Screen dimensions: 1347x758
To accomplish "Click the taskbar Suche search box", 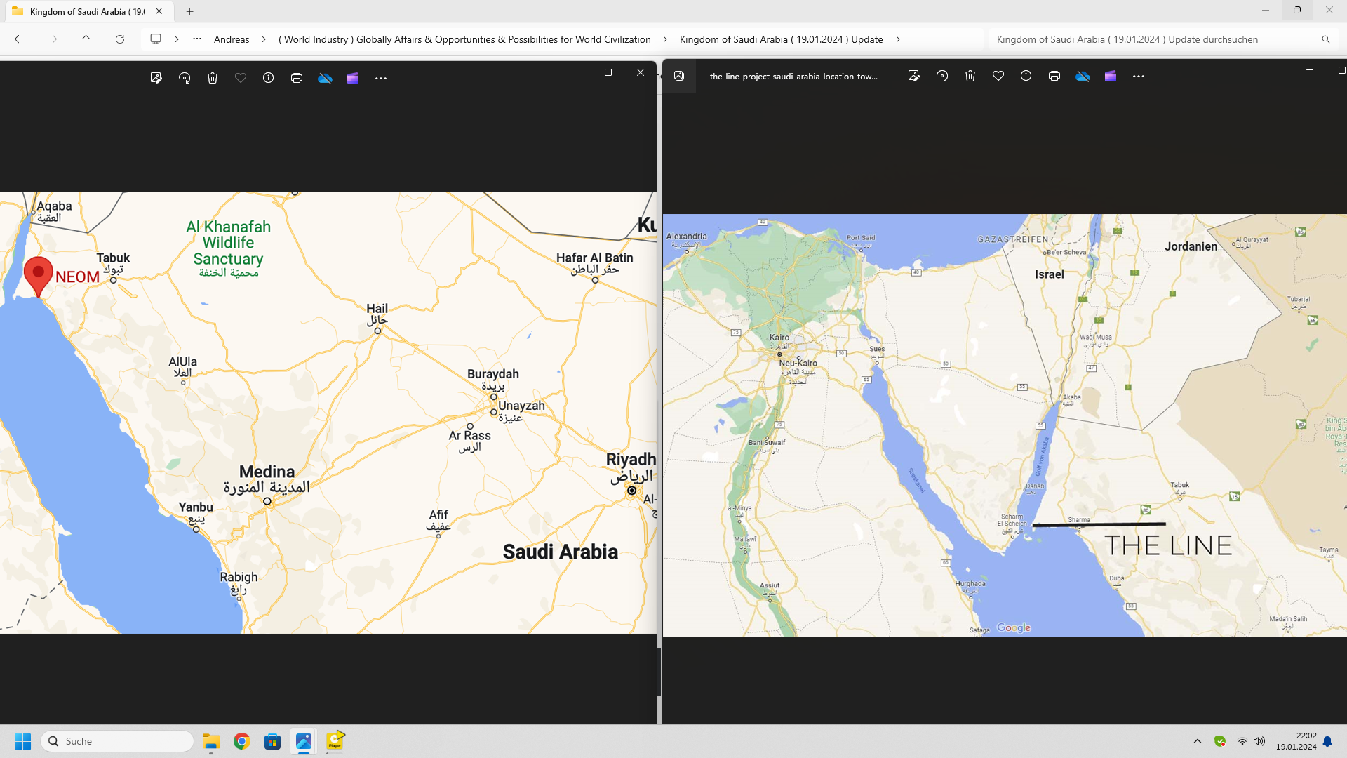I will point(117,741).
